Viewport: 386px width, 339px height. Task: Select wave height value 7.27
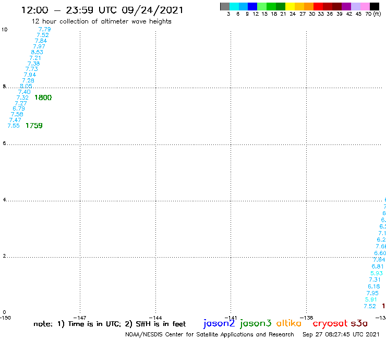[21, 103]
